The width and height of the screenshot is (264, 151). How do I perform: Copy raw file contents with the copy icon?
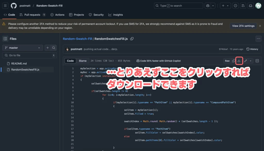pos(234,61)
